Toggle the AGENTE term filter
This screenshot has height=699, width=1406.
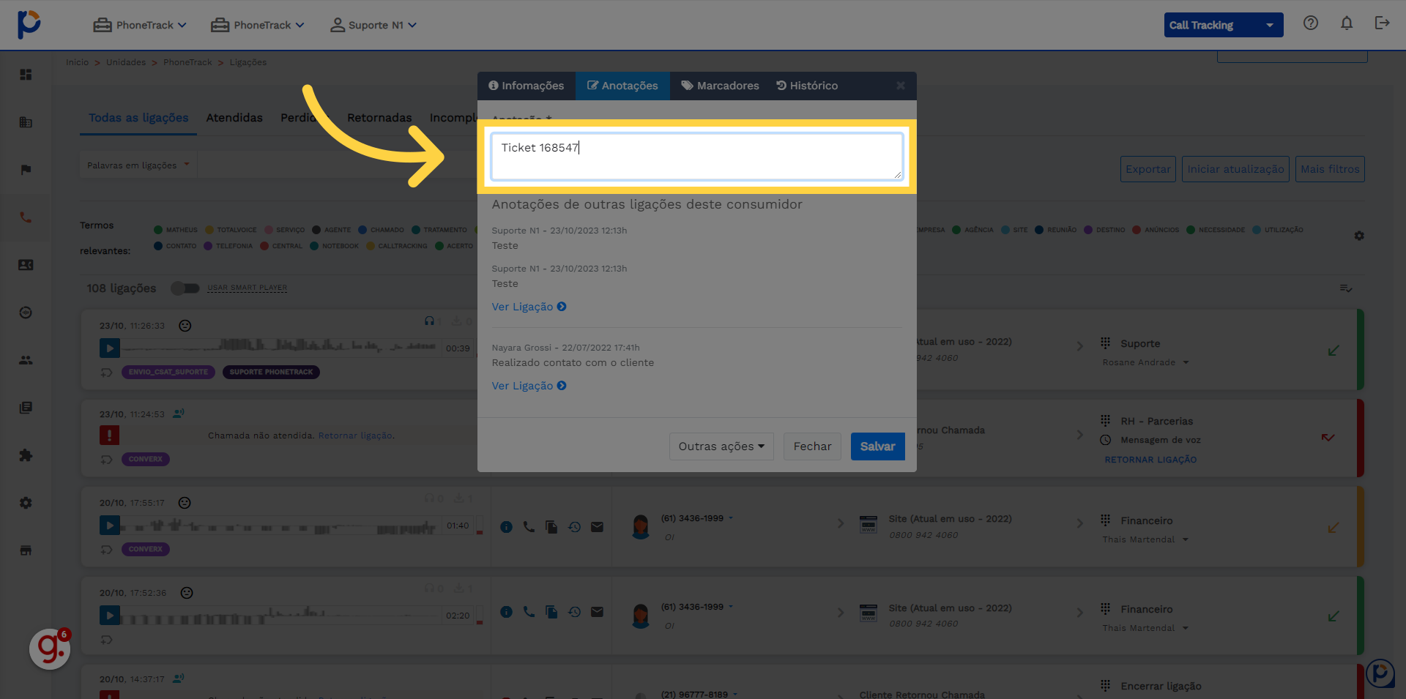(332, 230)
